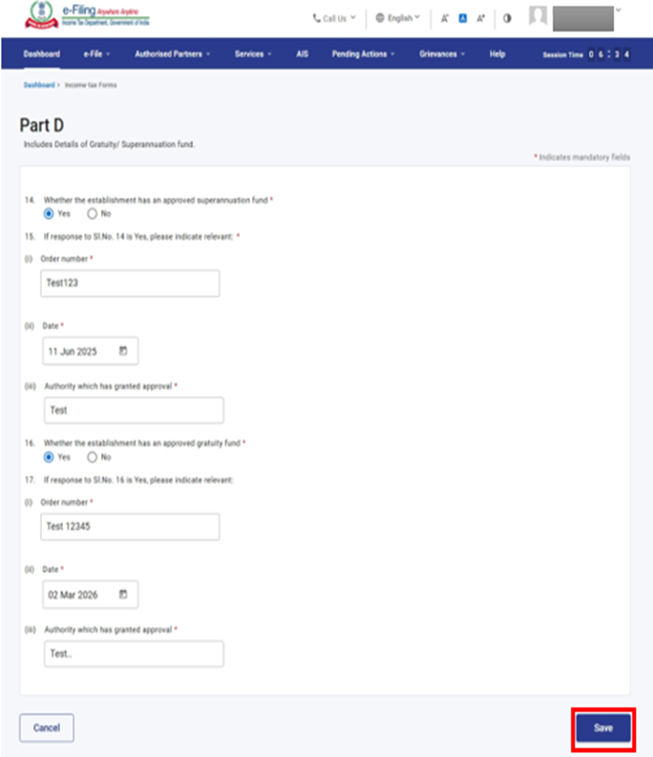
Task: Decrease font size with smaller A icon
Action: click(445, 18)
